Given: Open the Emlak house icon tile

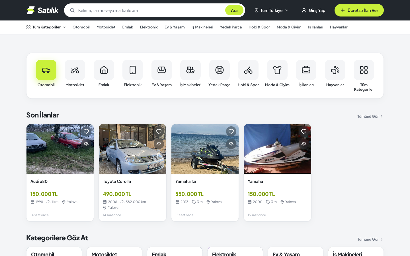Looking at the screenshot, I should coord(104,70).
